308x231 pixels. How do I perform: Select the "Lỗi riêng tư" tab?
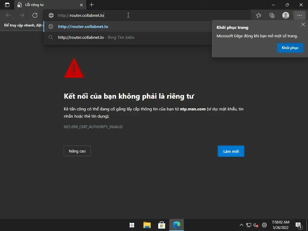tap(50, 5)
